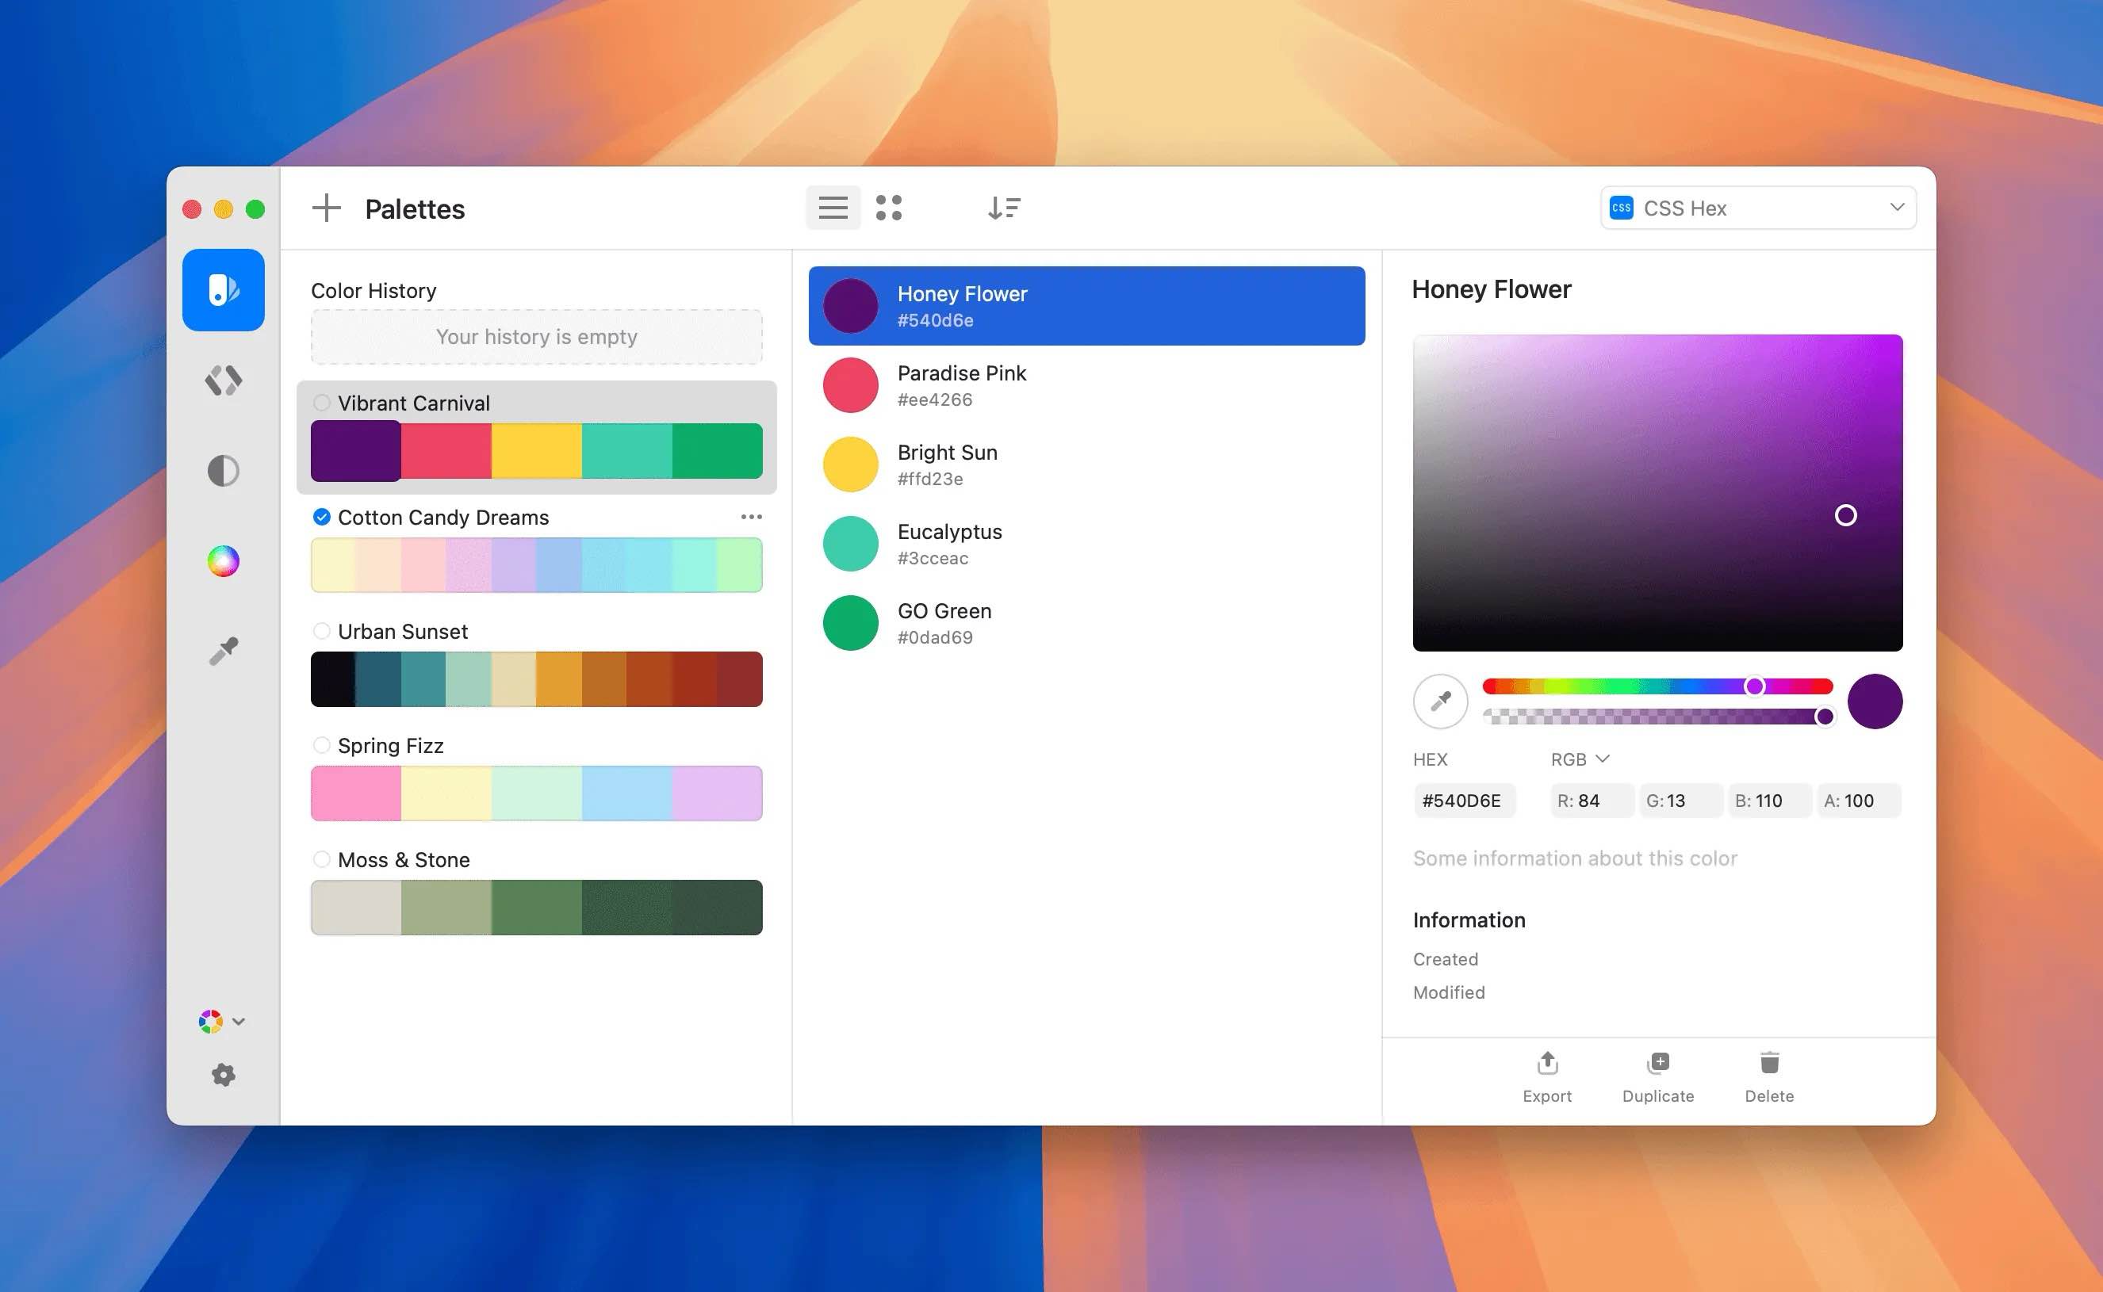The width and height of the screenshot is (2103, 1292).
Task: Switch to grid view of palettes
Action: (x=891, y=207)
